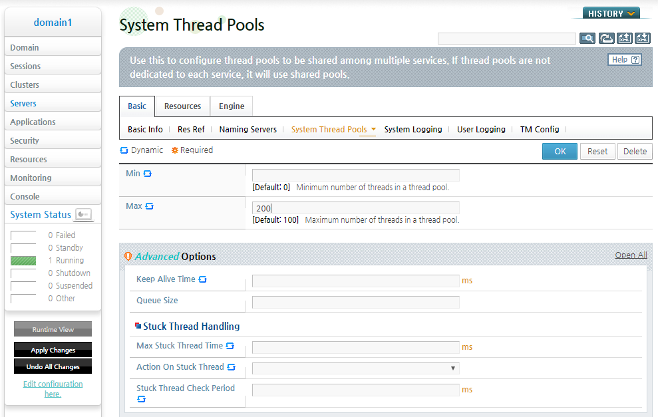
Task: Click the orange Required legend icon
Action: pos(175,150)
